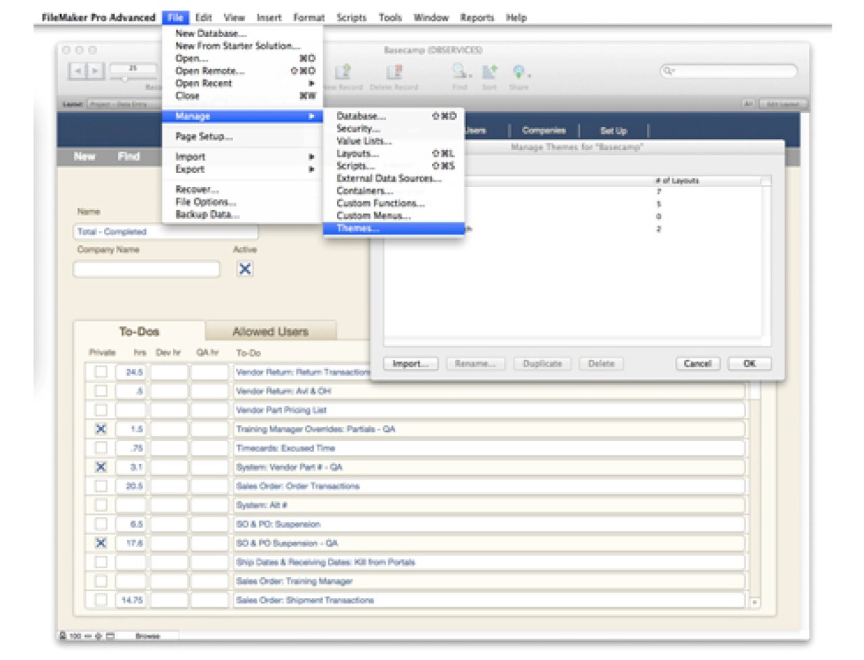The width and height of the screenshot is (864, 660).
Task: Check Private for Sales Order: Shipment Transactions
Action: click(101, 599)
